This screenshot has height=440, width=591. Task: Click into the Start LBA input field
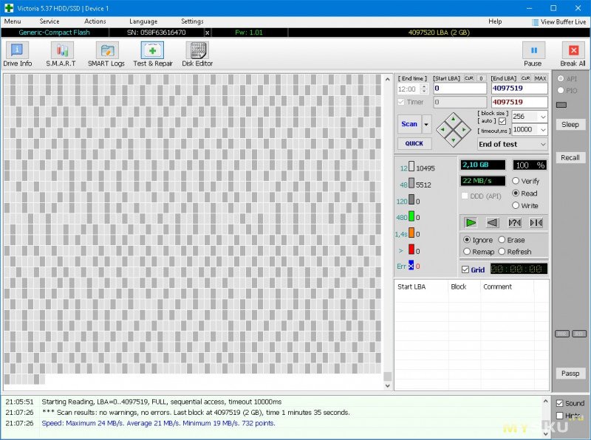click(x=460, y=89)
